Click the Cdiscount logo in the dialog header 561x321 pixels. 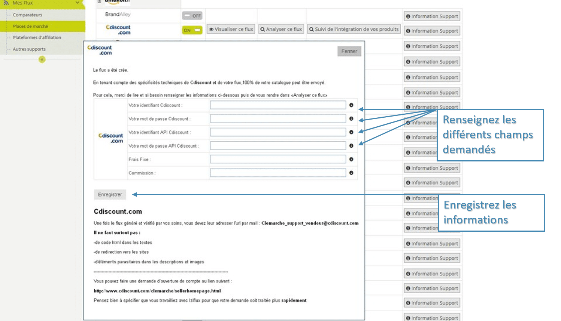[x=100, y=50]
